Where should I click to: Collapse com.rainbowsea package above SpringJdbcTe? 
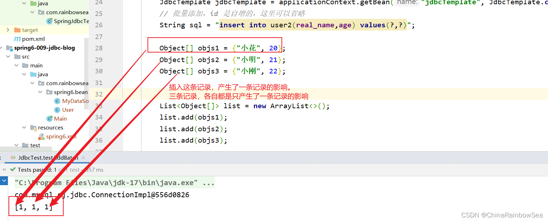click(32, 12)
